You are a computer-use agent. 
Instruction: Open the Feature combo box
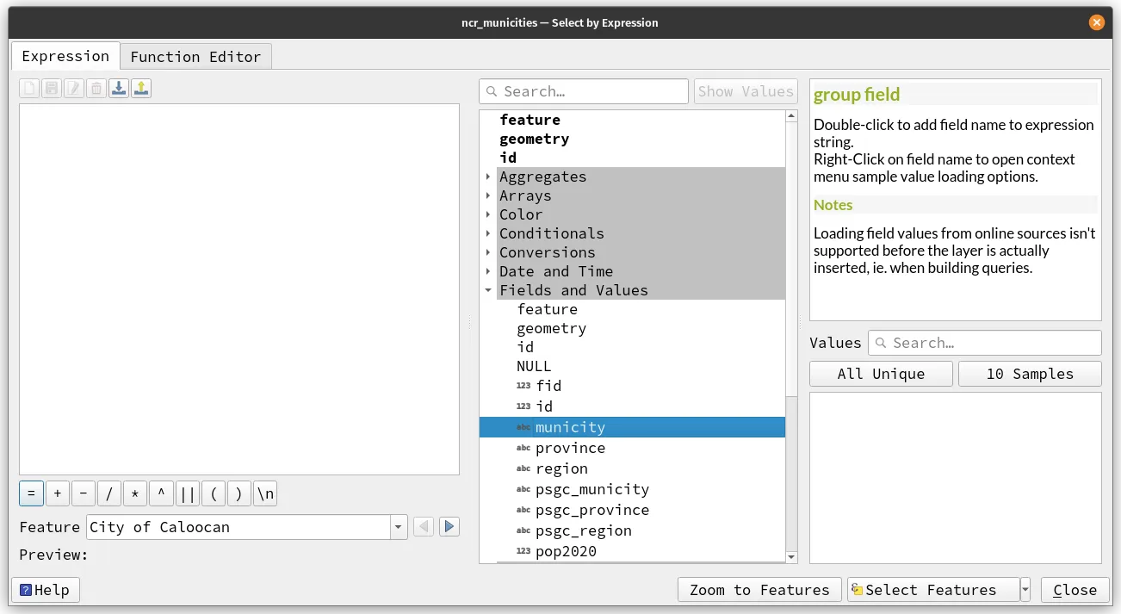click(x=397, y=526)
